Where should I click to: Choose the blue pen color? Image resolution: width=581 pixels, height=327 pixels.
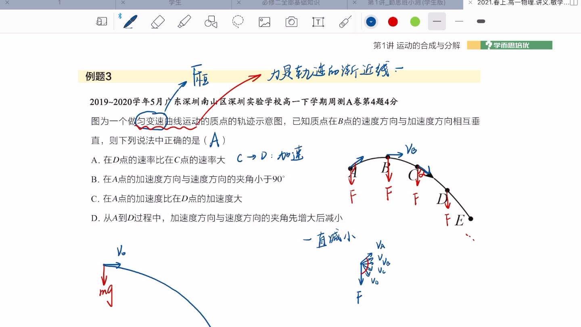click(371, 21)
